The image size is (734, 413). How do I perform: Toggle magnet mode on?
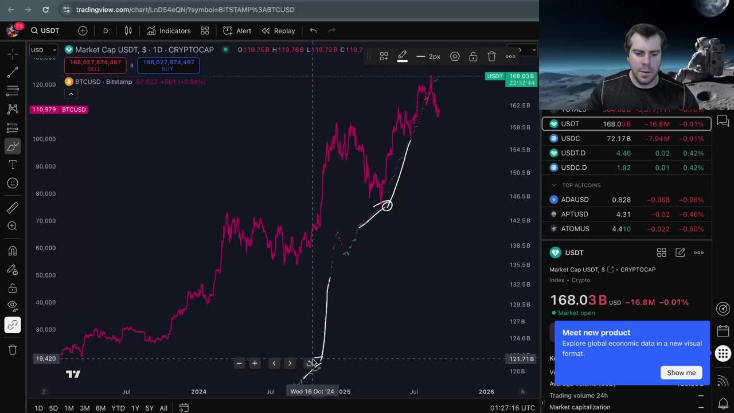(13, 251)
